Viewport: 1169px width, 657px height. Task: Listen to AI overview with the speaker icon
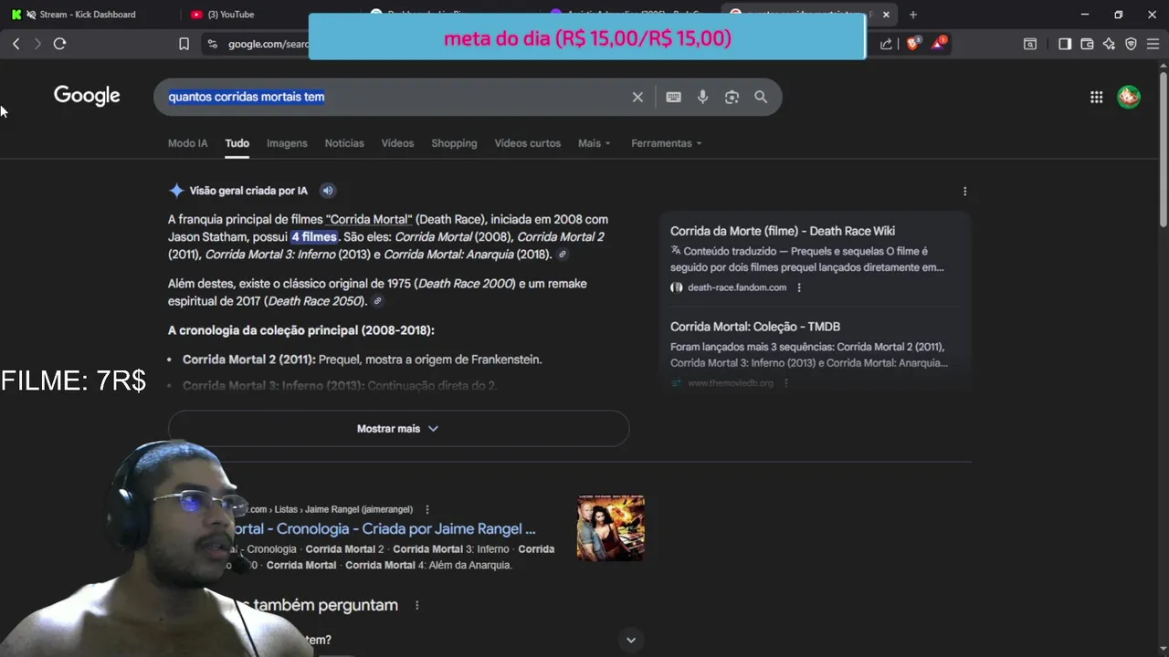tap(327, 191)
